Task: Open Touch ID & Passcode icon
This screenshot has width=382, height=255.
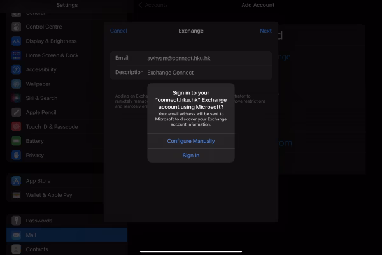Action: tap(17, 127)
